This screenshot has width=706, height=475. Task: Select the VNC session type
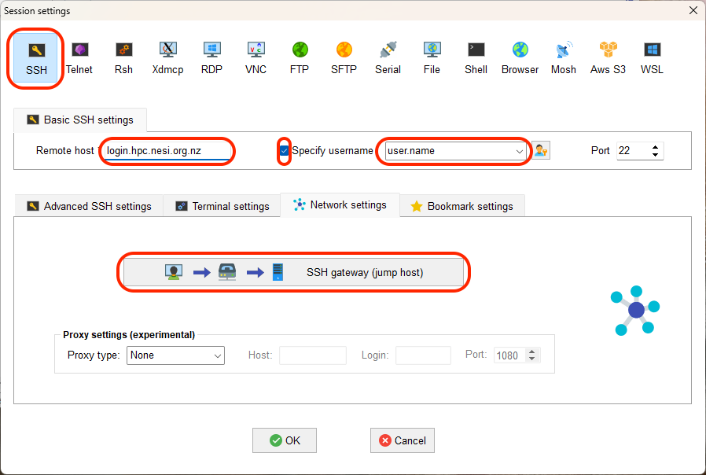(x=256, y=58)
